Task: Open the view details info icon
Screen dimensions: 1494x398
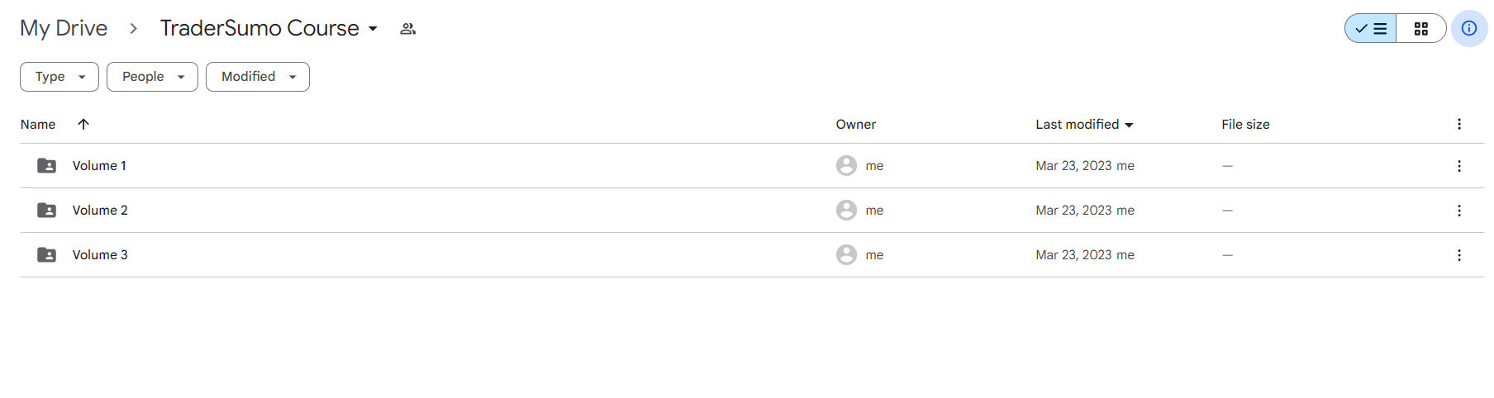Action: tap(1468, 28)
